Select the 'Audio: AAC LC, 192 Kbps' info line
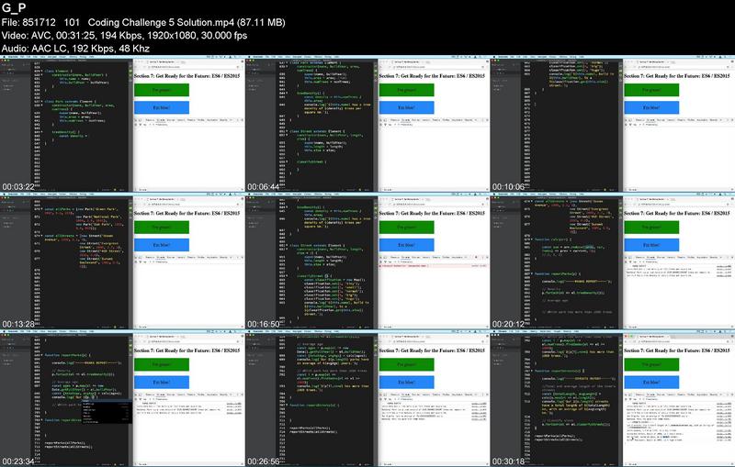The width and height of the screenshot is (735, 467). coord(75,49)
